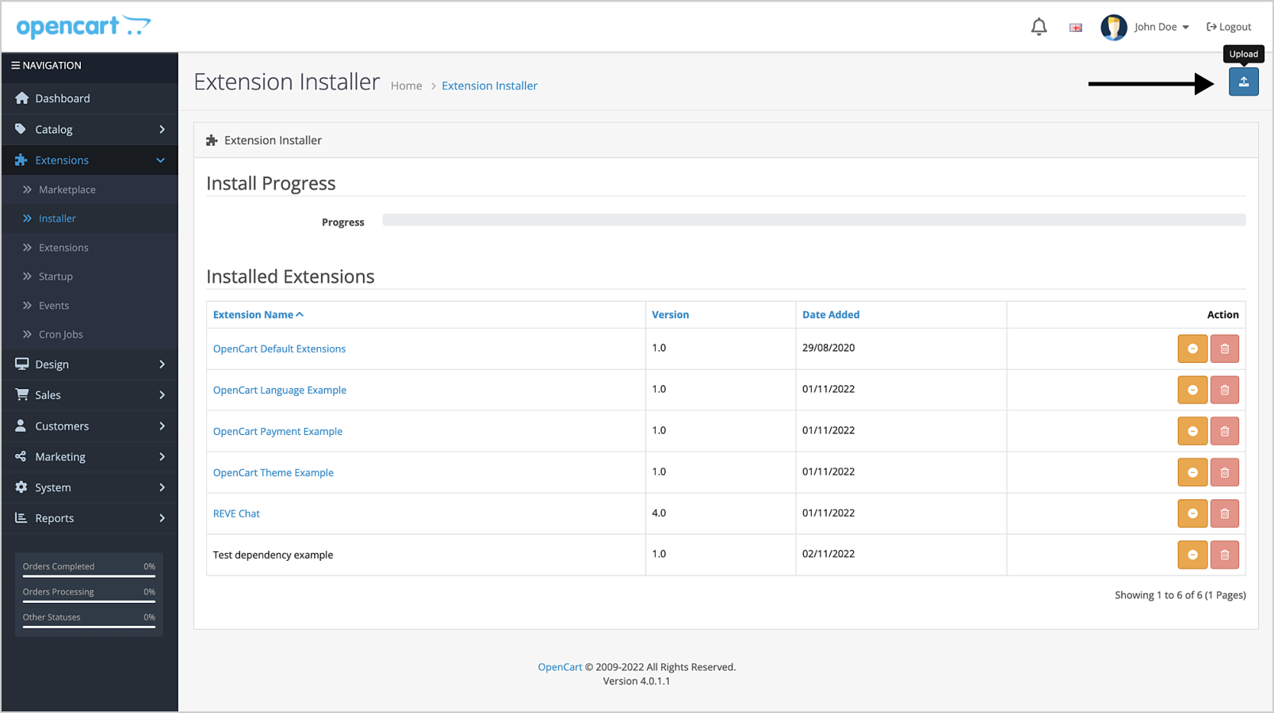Open the OpenCart Payment Example link
Image resolution: width=1274 pixels, height=713 pixels.
click(x=277, y=432)
